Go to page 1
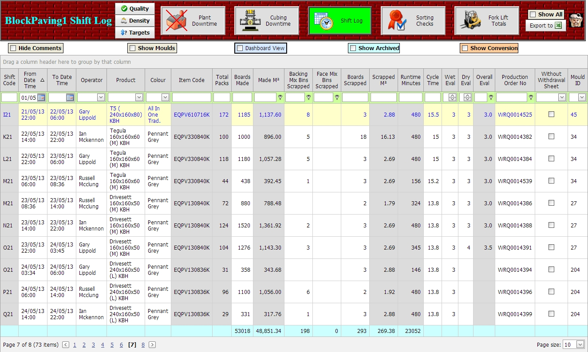 75,345
